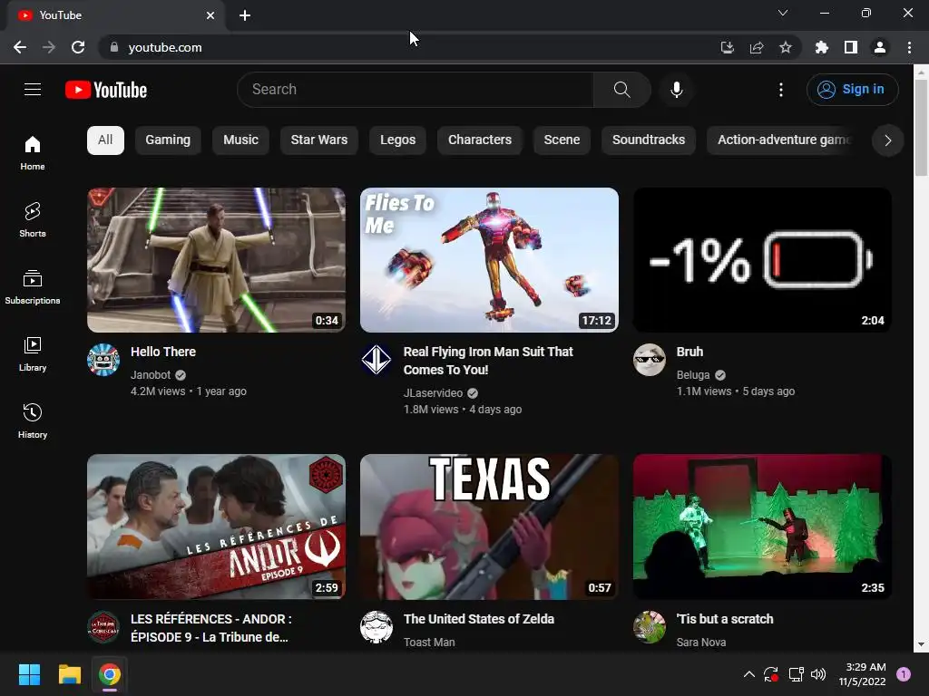The height and width of the screenshot is (696, 929).
Task: Reload the page
Action: coord(78,47)
